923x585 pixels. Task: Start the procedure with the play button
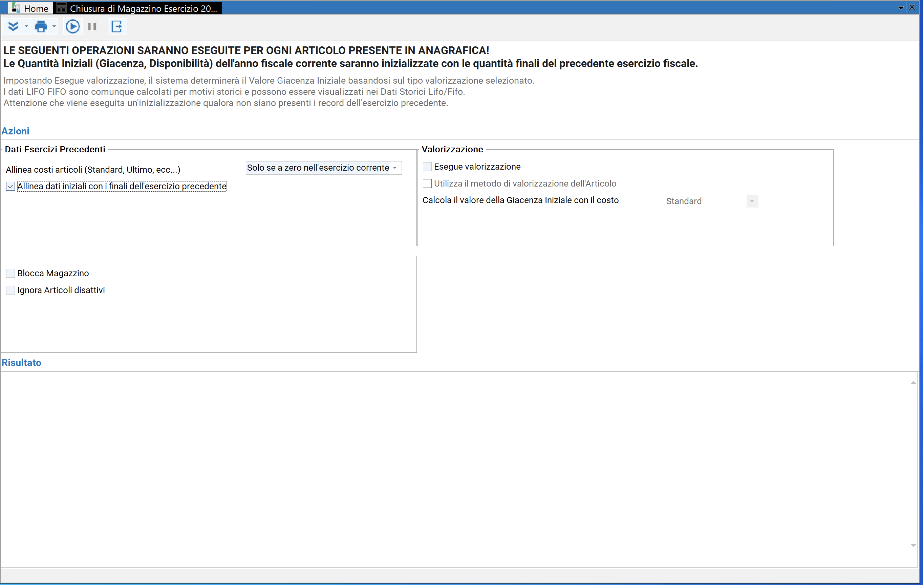tap(72, 26)
